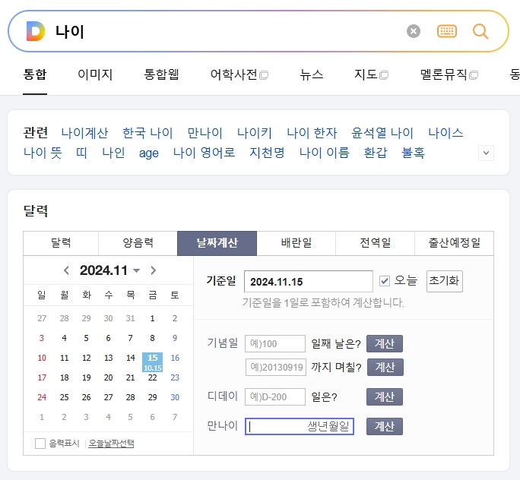The height and width of the screenshot is (480, 520).
Task: Open related search 나인
Action: coord(113,153)
